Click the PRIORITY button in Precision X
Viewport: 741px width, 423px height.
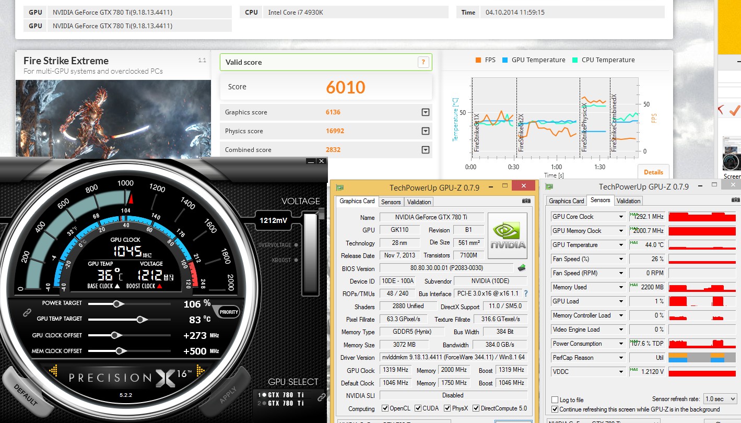tap(229, 312)
